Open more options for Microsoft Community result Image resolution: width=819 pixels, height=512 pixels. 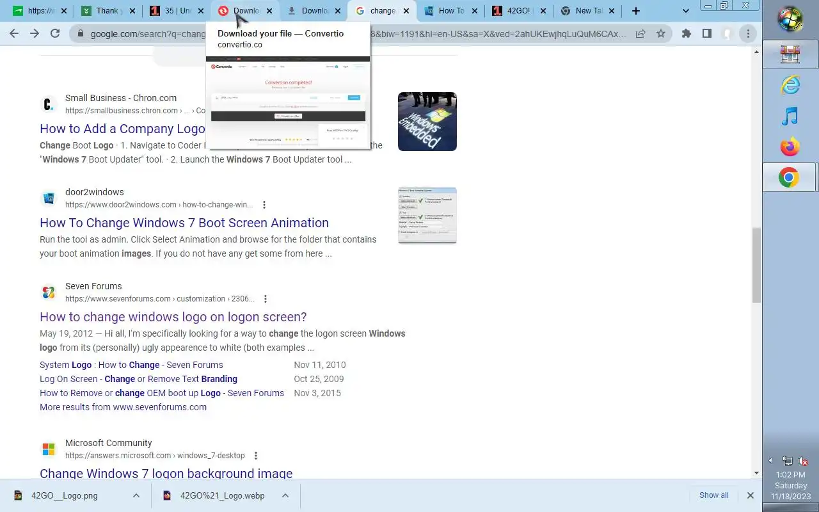click(255, 456)
